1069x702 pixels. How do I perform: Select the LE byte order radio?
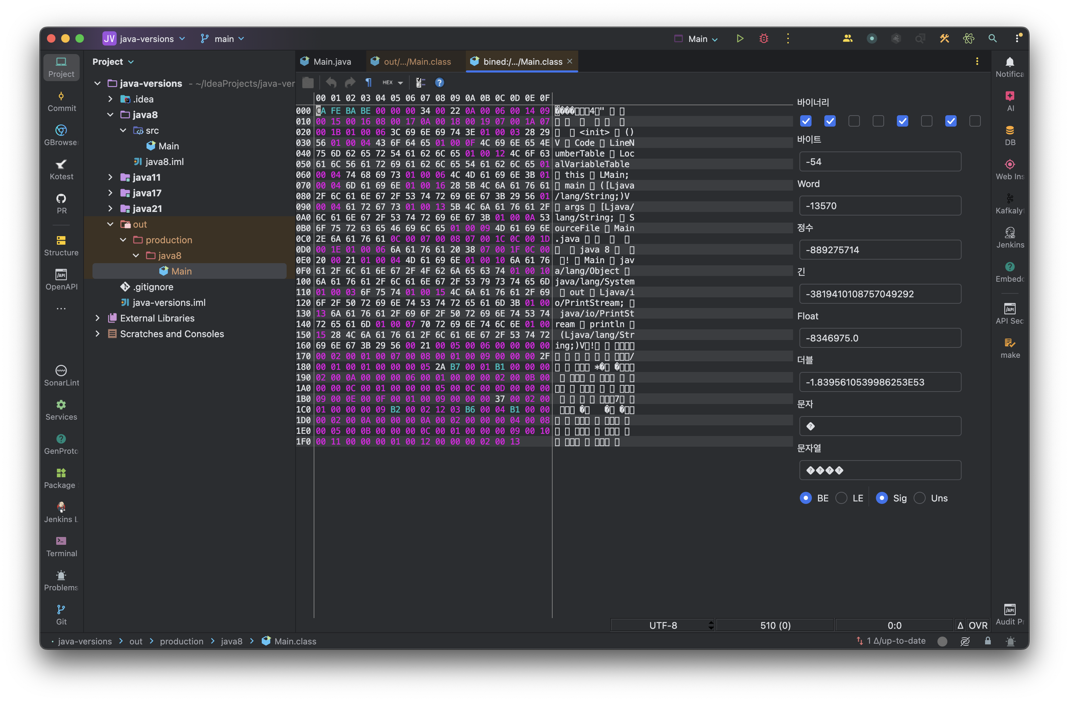pos(841,498)
